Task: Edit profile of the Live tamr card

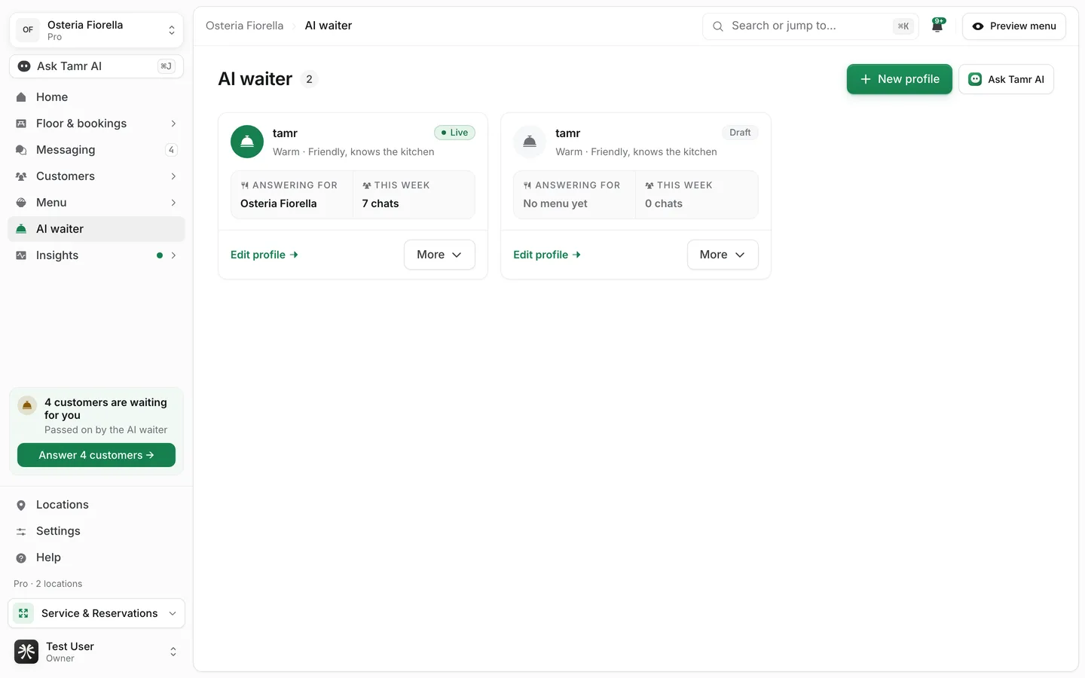Action: [x=264, y=255]
